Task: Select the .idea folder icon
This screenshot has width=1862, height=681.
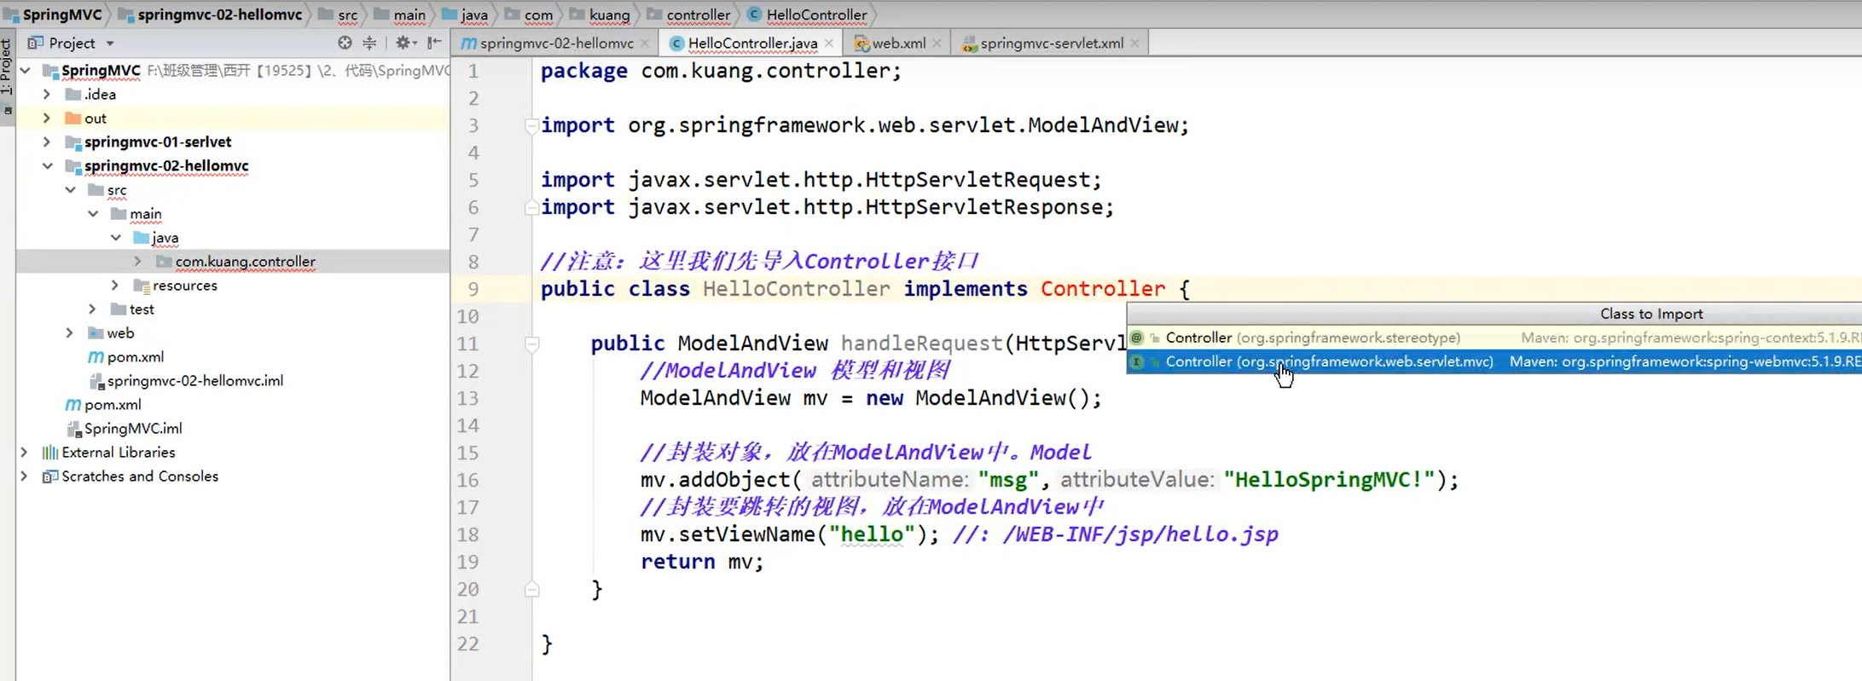Action: point(73,95)
